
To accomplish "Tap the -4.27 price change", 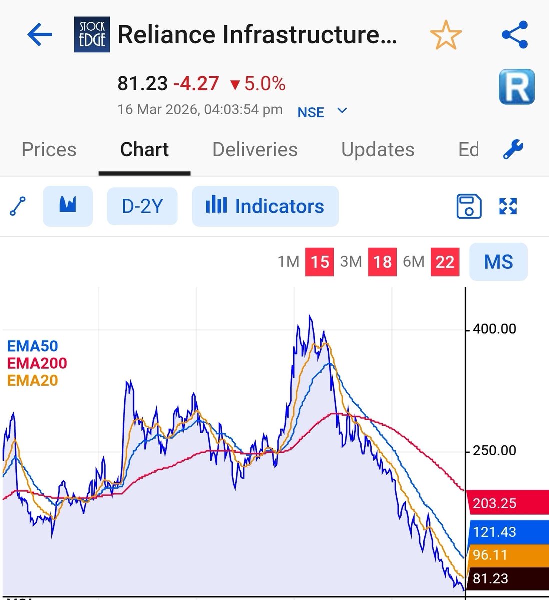I will click(196, 84).
